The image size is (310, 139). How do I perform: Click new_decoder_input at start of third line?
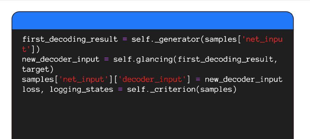coord(61,59)
